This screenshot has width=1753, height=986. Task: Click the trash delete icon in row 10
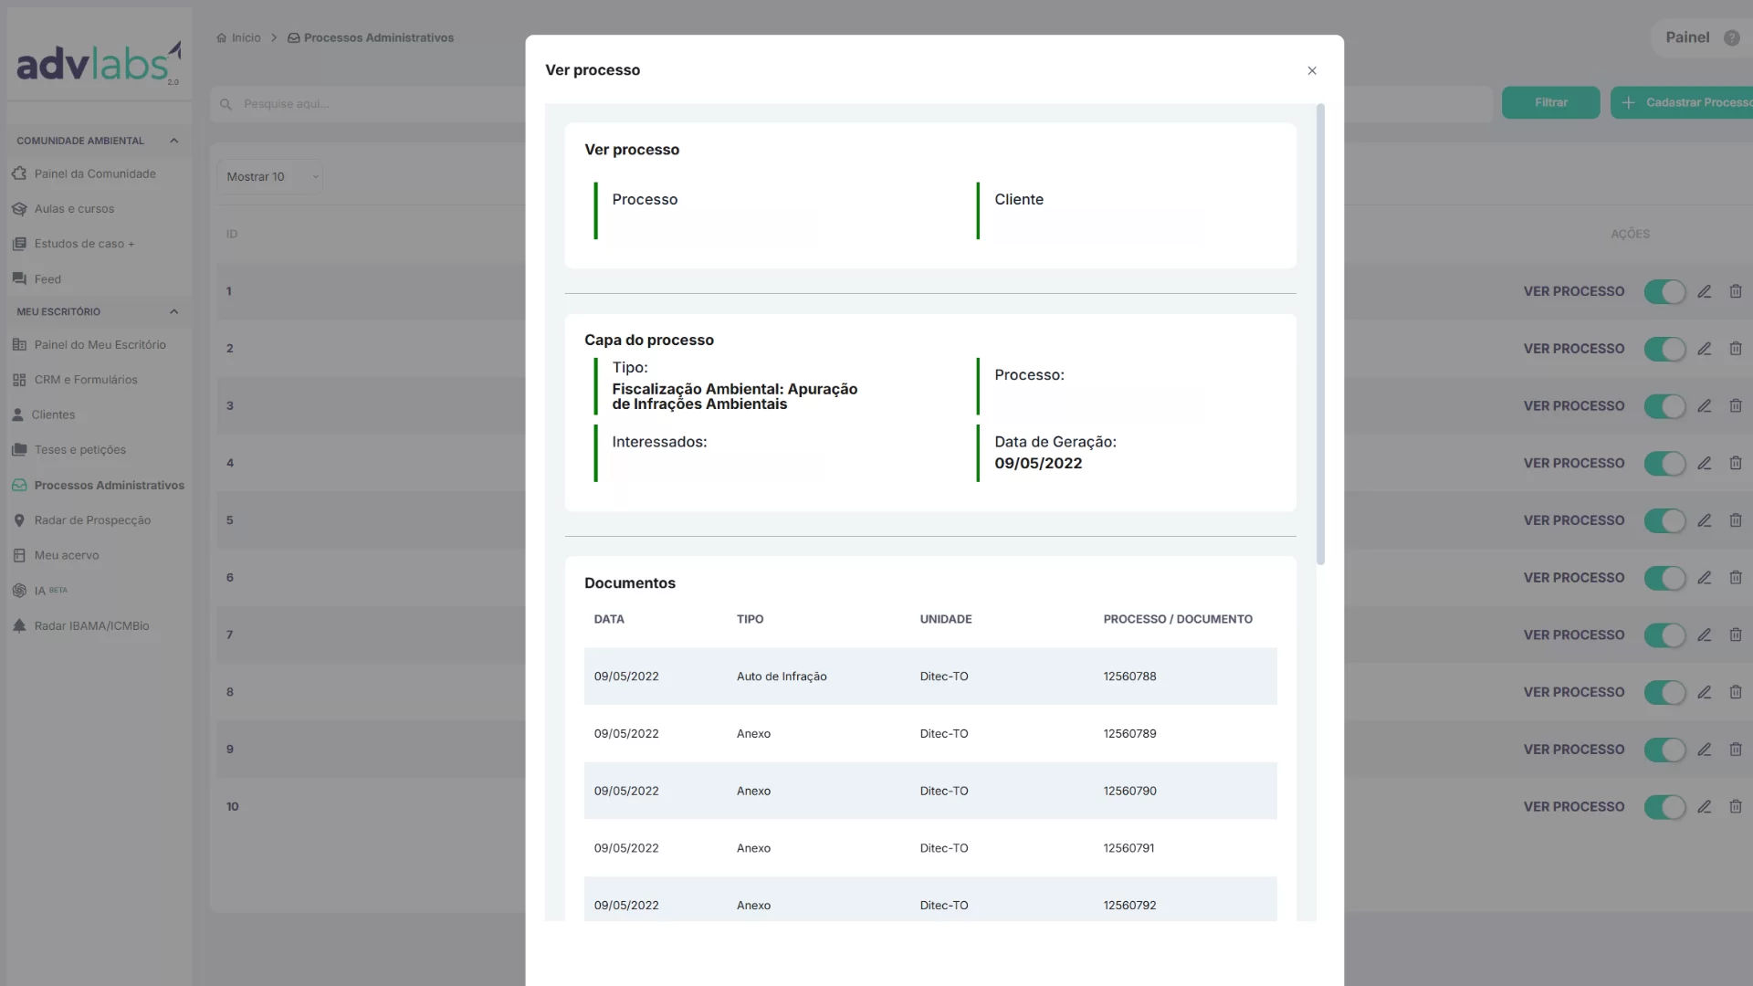[x=1735, y=806]
